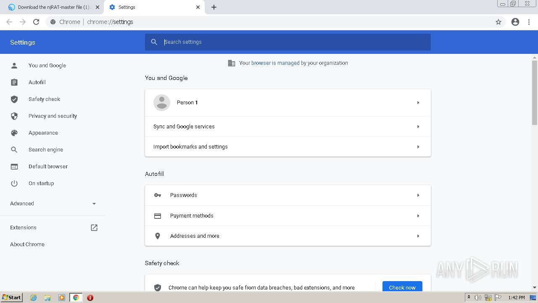Click the key icon in the Passwords row
The image size is (538, 303).
click(158, 195)
